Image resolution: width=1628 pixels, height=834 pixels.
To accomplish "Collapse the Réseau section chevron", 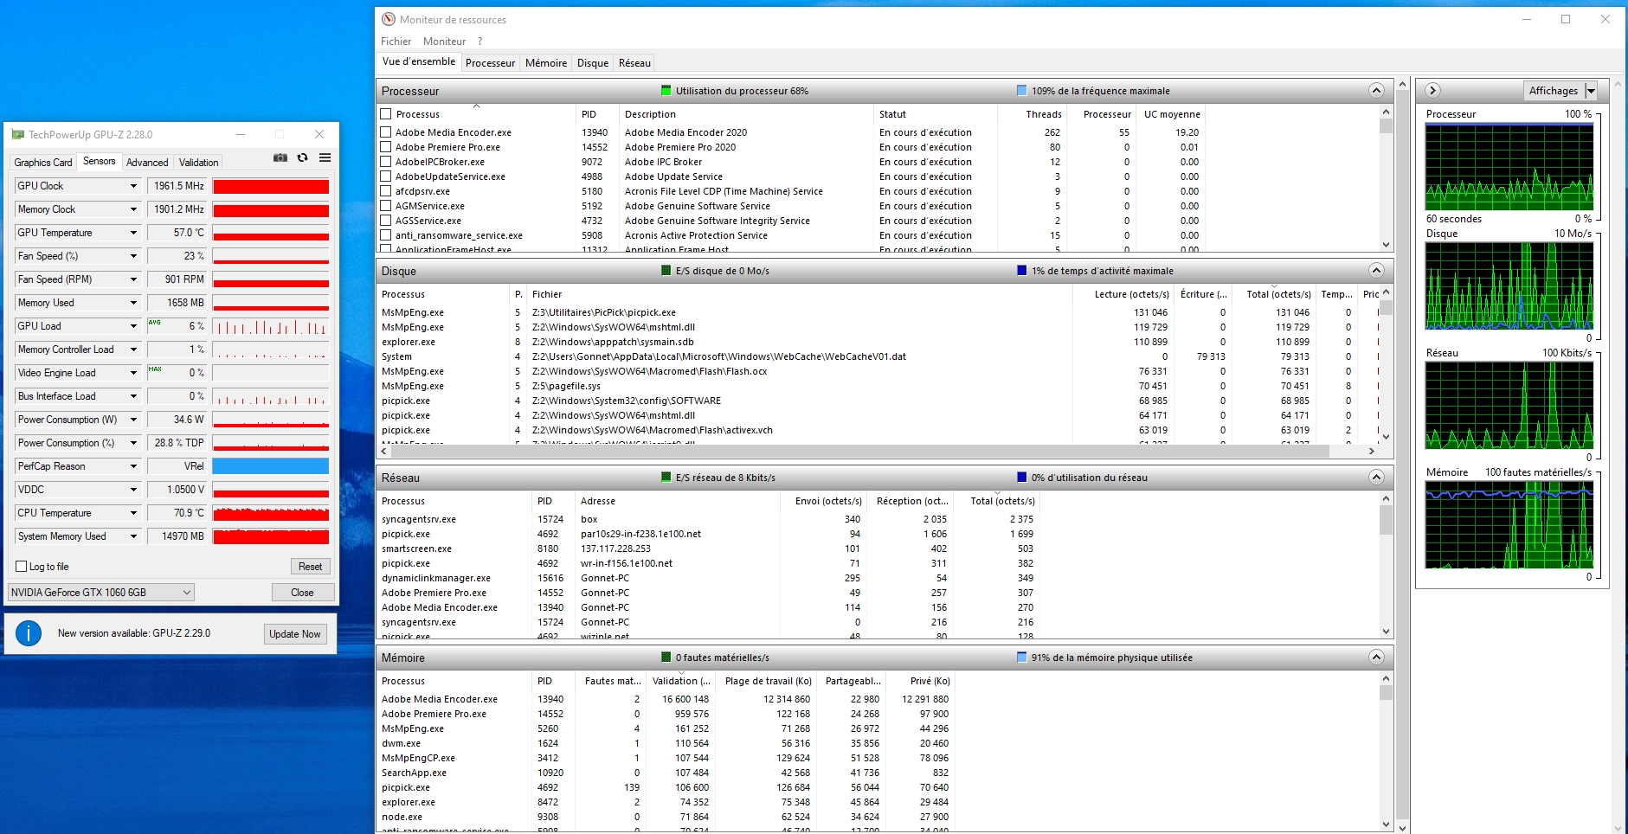I will (x=1376, y=478).
